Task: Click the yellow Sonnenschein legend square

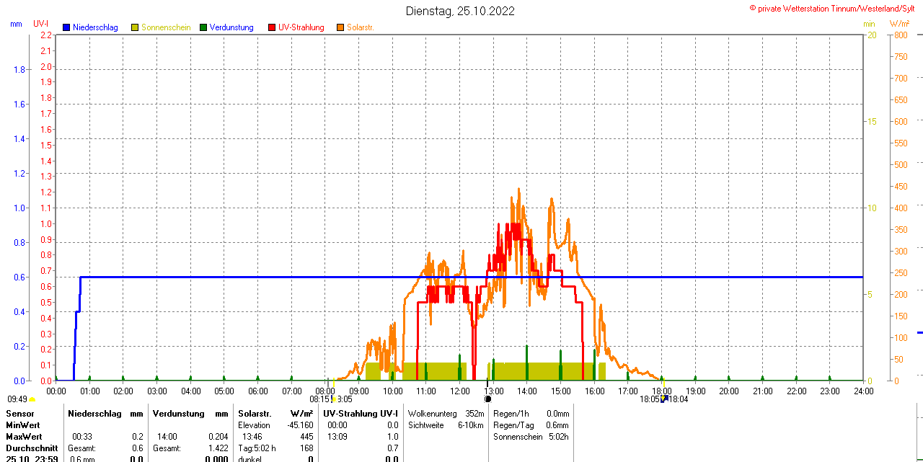Action: 135,27
